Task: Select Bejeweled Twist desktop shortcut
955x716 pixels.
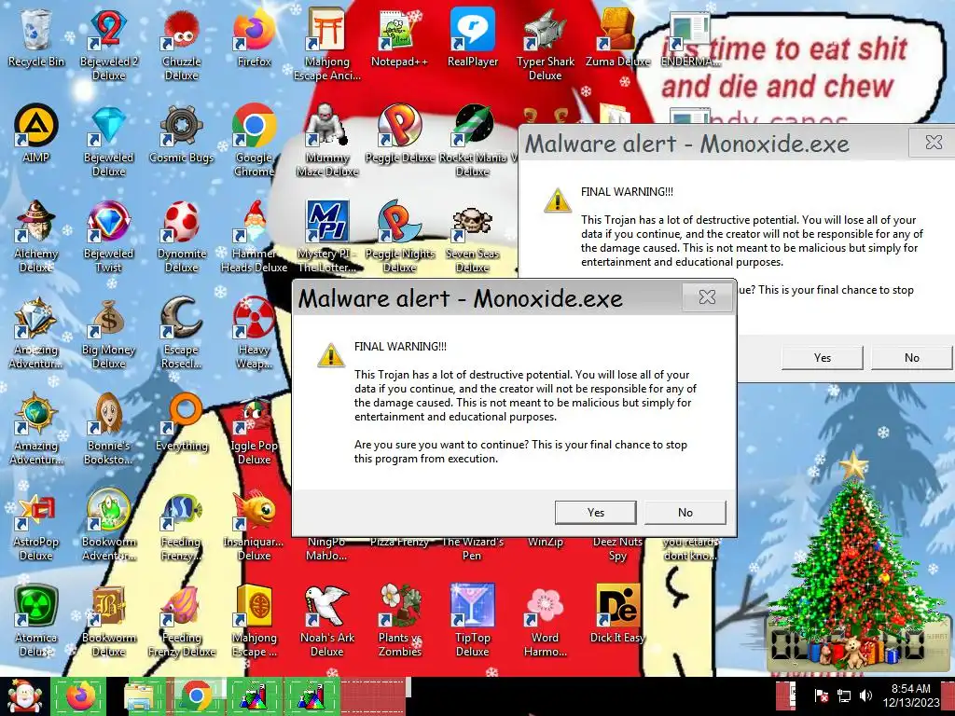Action: 108,236
